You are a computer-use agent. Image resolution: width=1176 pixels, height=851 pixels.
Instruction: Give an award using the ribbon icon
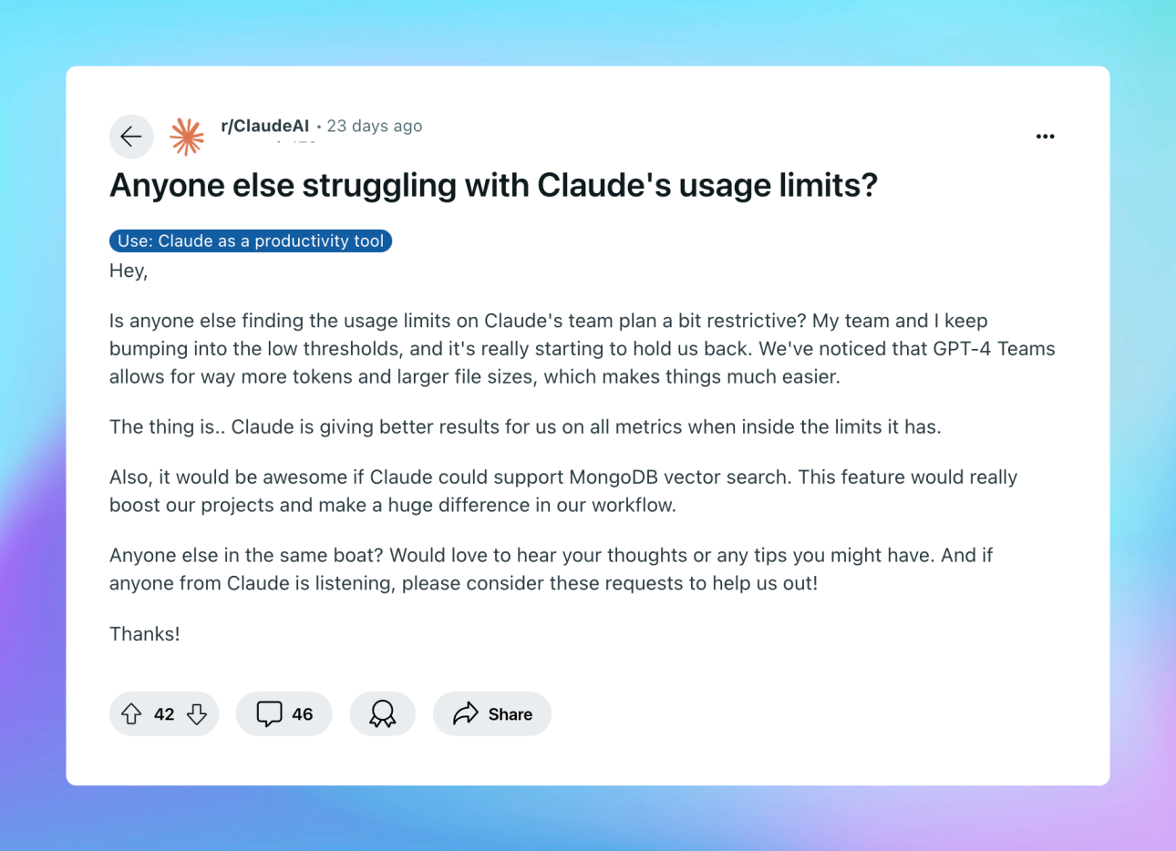tap(382, 714)
